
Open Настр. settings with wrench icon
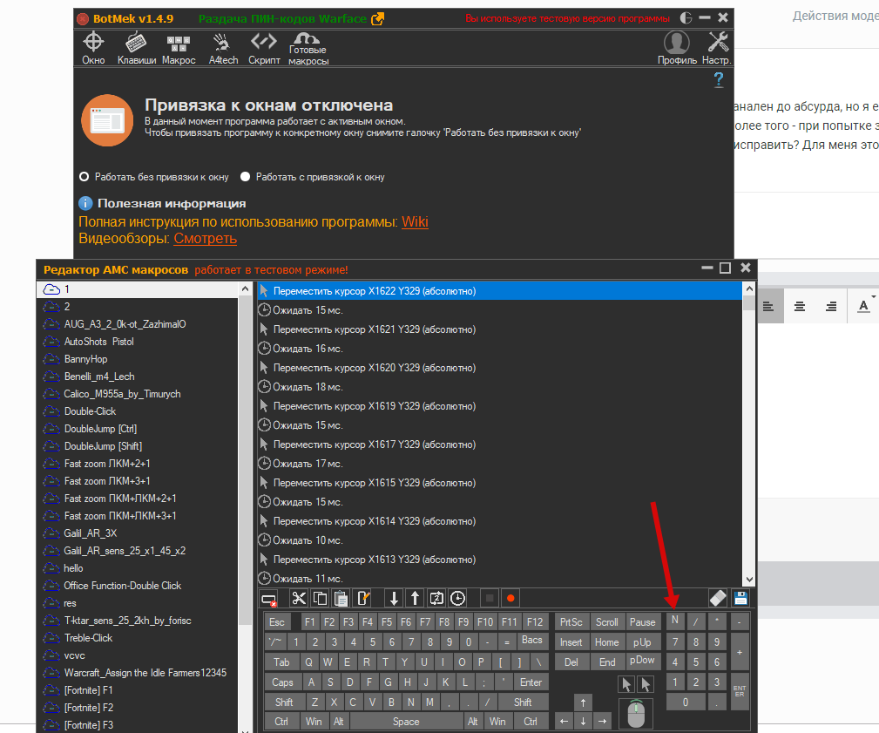(x=717, y=49)
